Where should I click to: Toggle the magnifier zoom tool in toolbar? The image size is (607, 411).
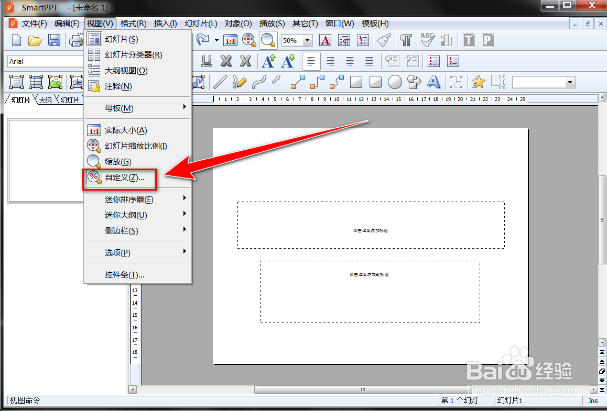[x=268, y=40]
